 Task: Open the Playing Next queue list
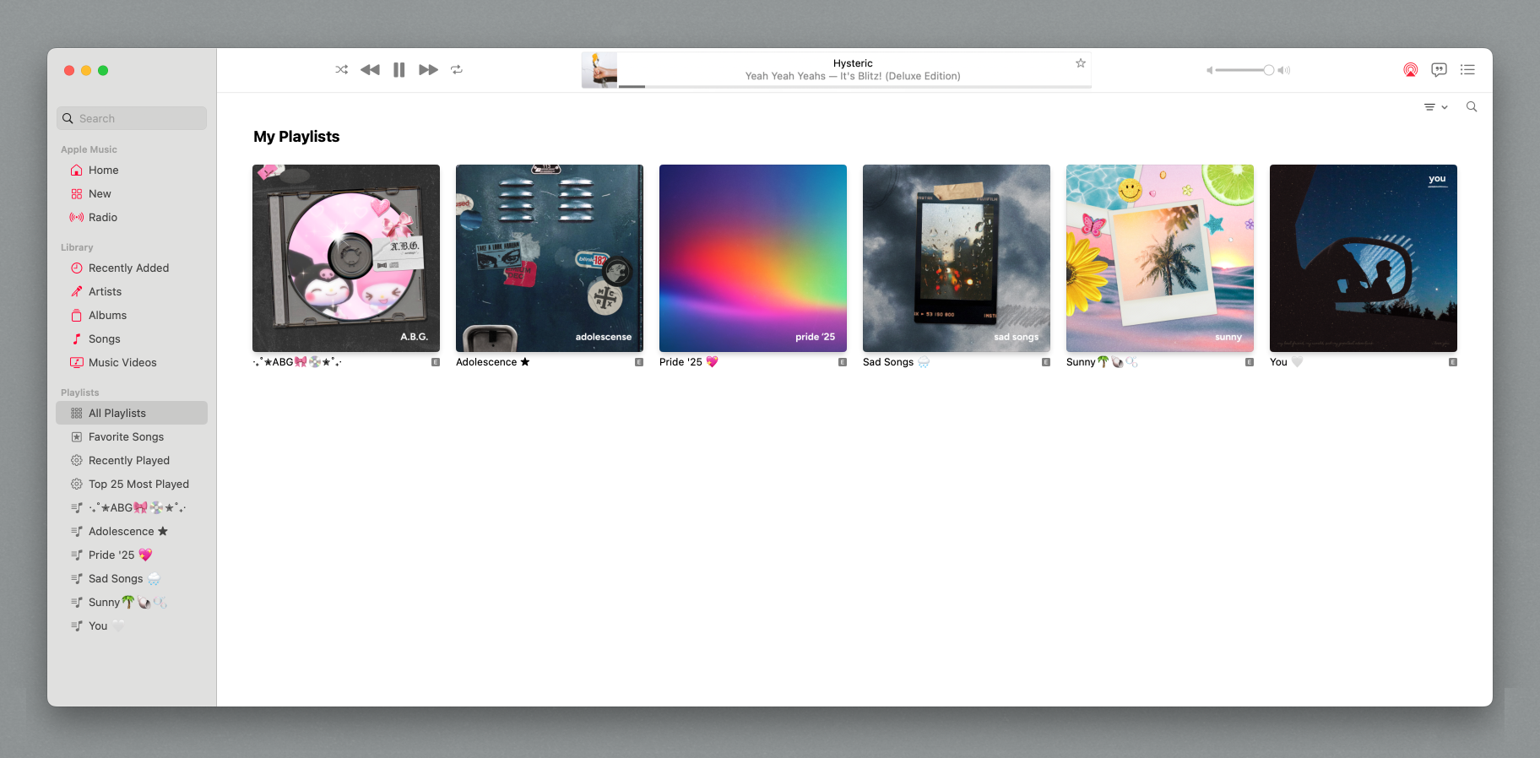pos(1467,70)
